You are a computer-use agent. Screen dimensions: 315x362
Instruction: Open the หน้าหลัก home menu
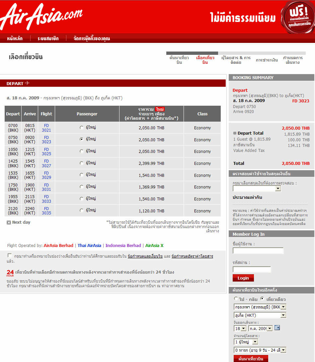click(15, 39)
